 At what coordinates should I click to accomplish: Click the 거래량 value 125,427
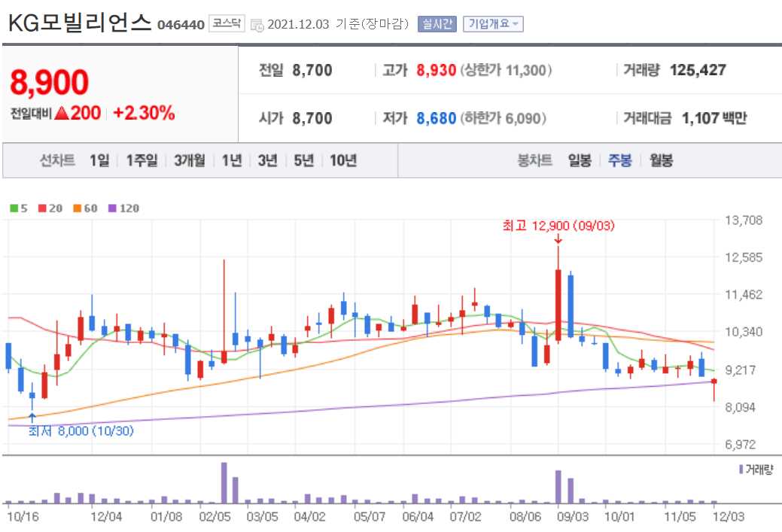(698, 70)
